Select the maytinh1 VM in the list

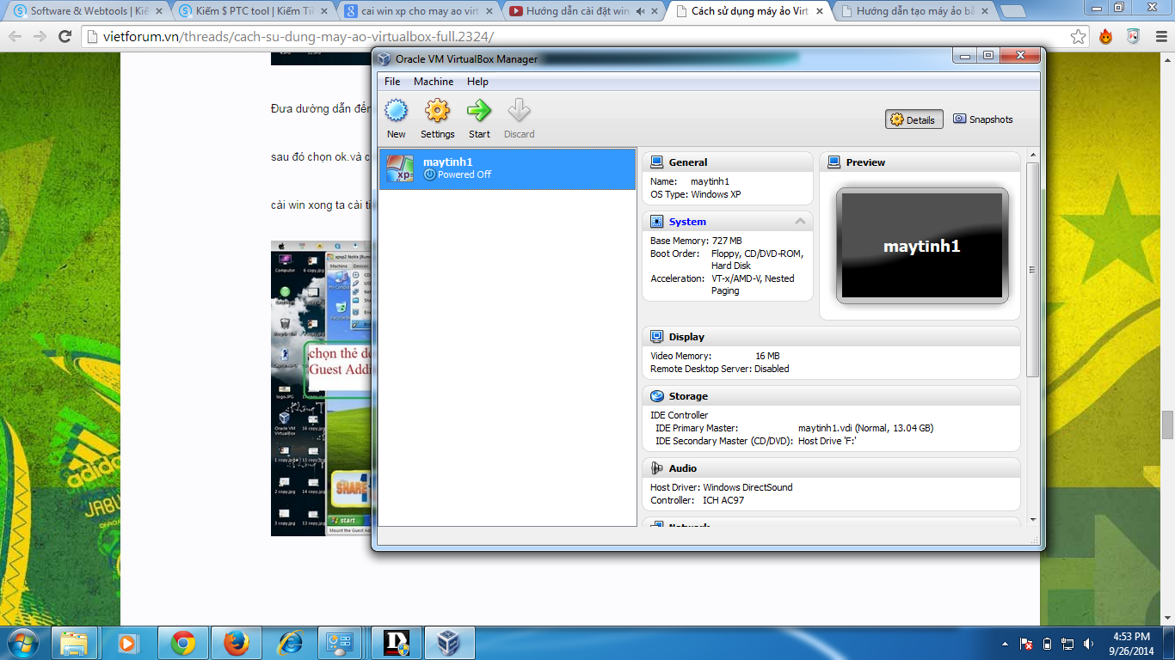[508, 168]
